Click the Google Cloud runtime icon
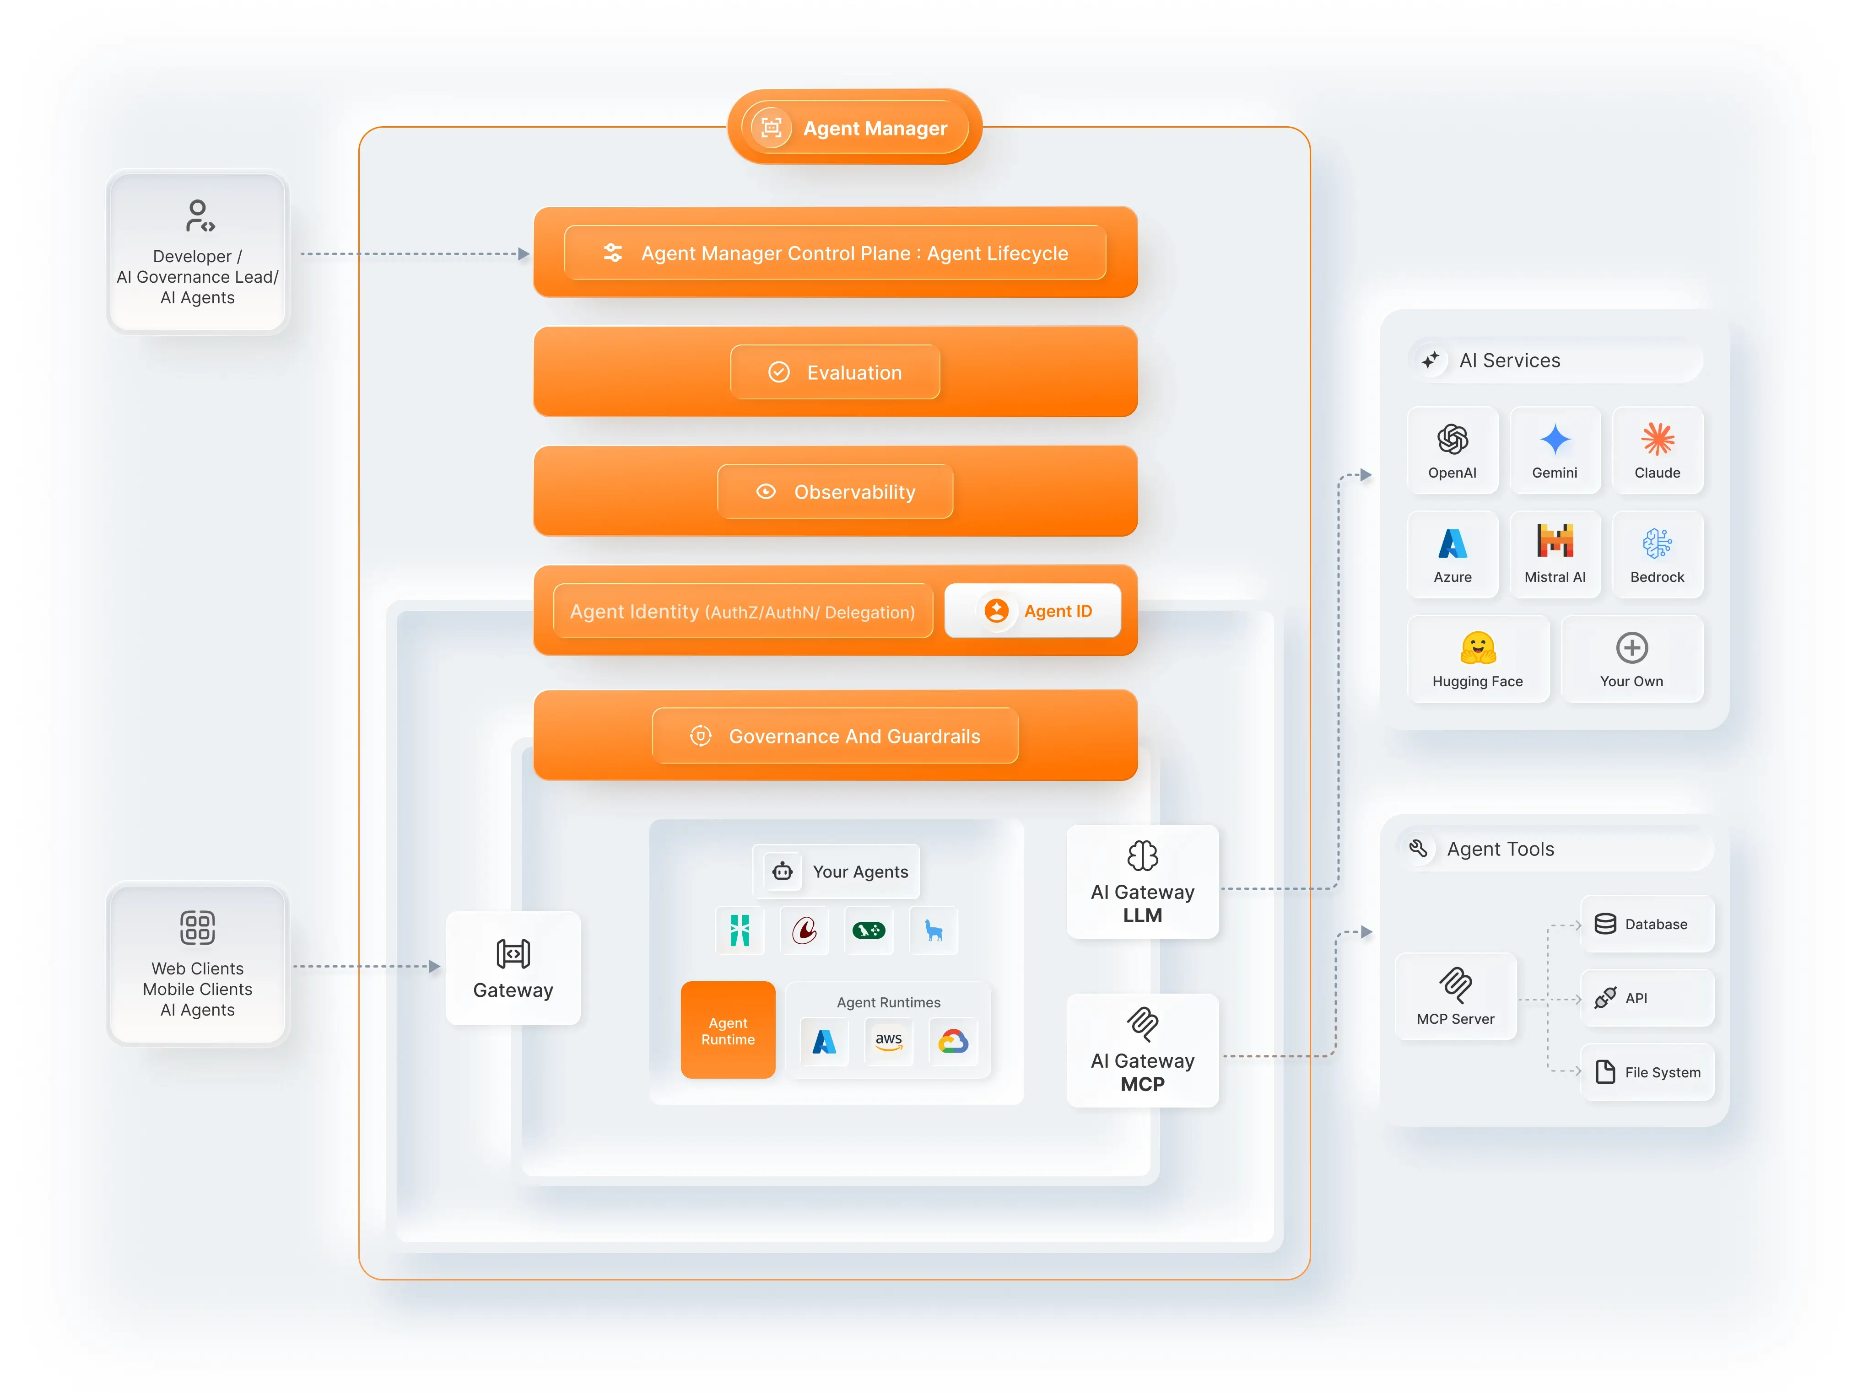This screenshot has width=1863, height=1393. click(953, 1041)
